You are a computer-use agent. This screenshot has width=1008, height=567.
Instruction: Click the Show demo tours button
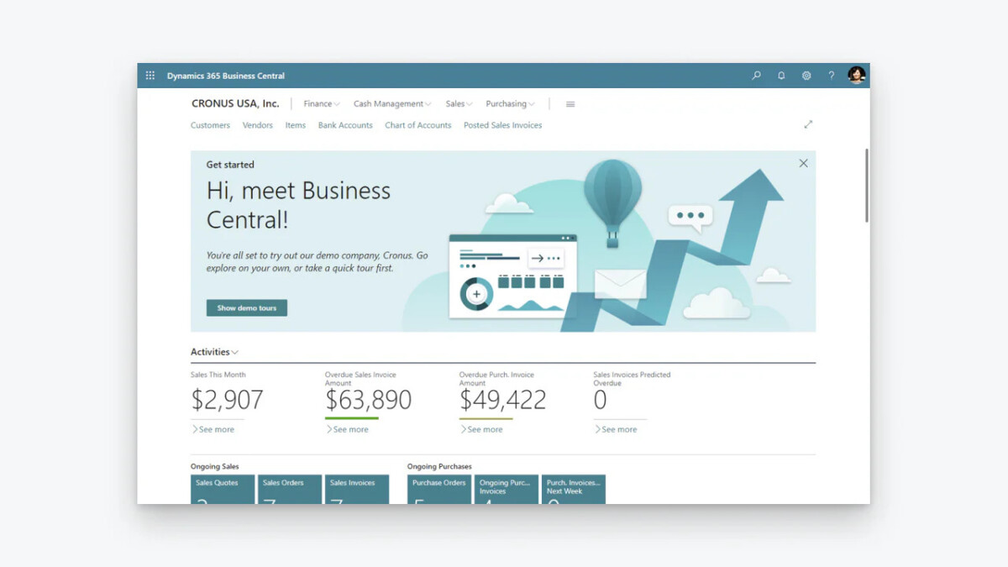coord(247,308)
